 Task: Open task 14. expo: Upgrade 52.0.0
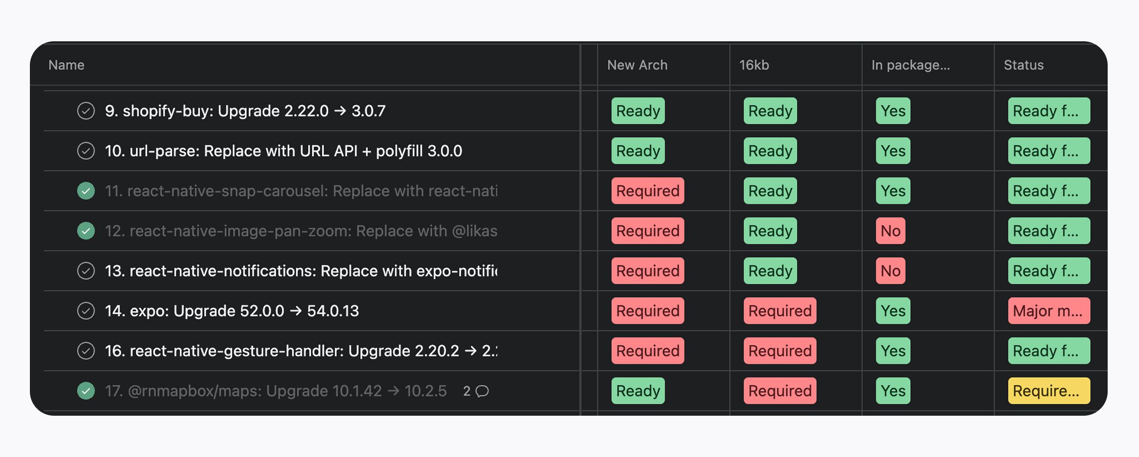pyautogui.click(x=232, y=311)
